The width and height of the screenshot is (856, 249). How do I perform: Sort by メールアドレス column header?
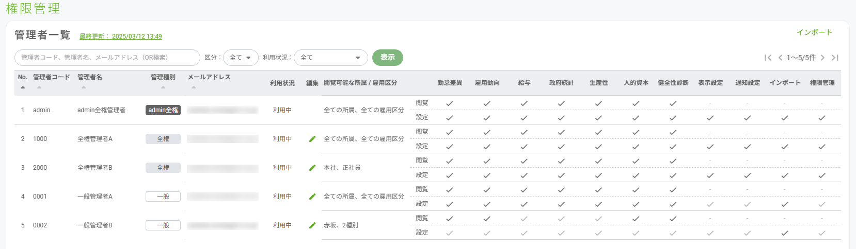click(209, 77)
